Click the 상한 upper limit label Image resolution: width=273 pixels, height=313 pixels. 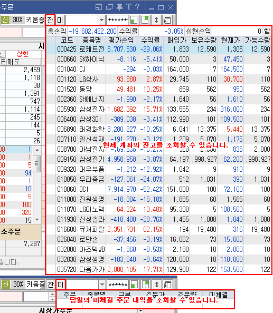tap(23, 54)
